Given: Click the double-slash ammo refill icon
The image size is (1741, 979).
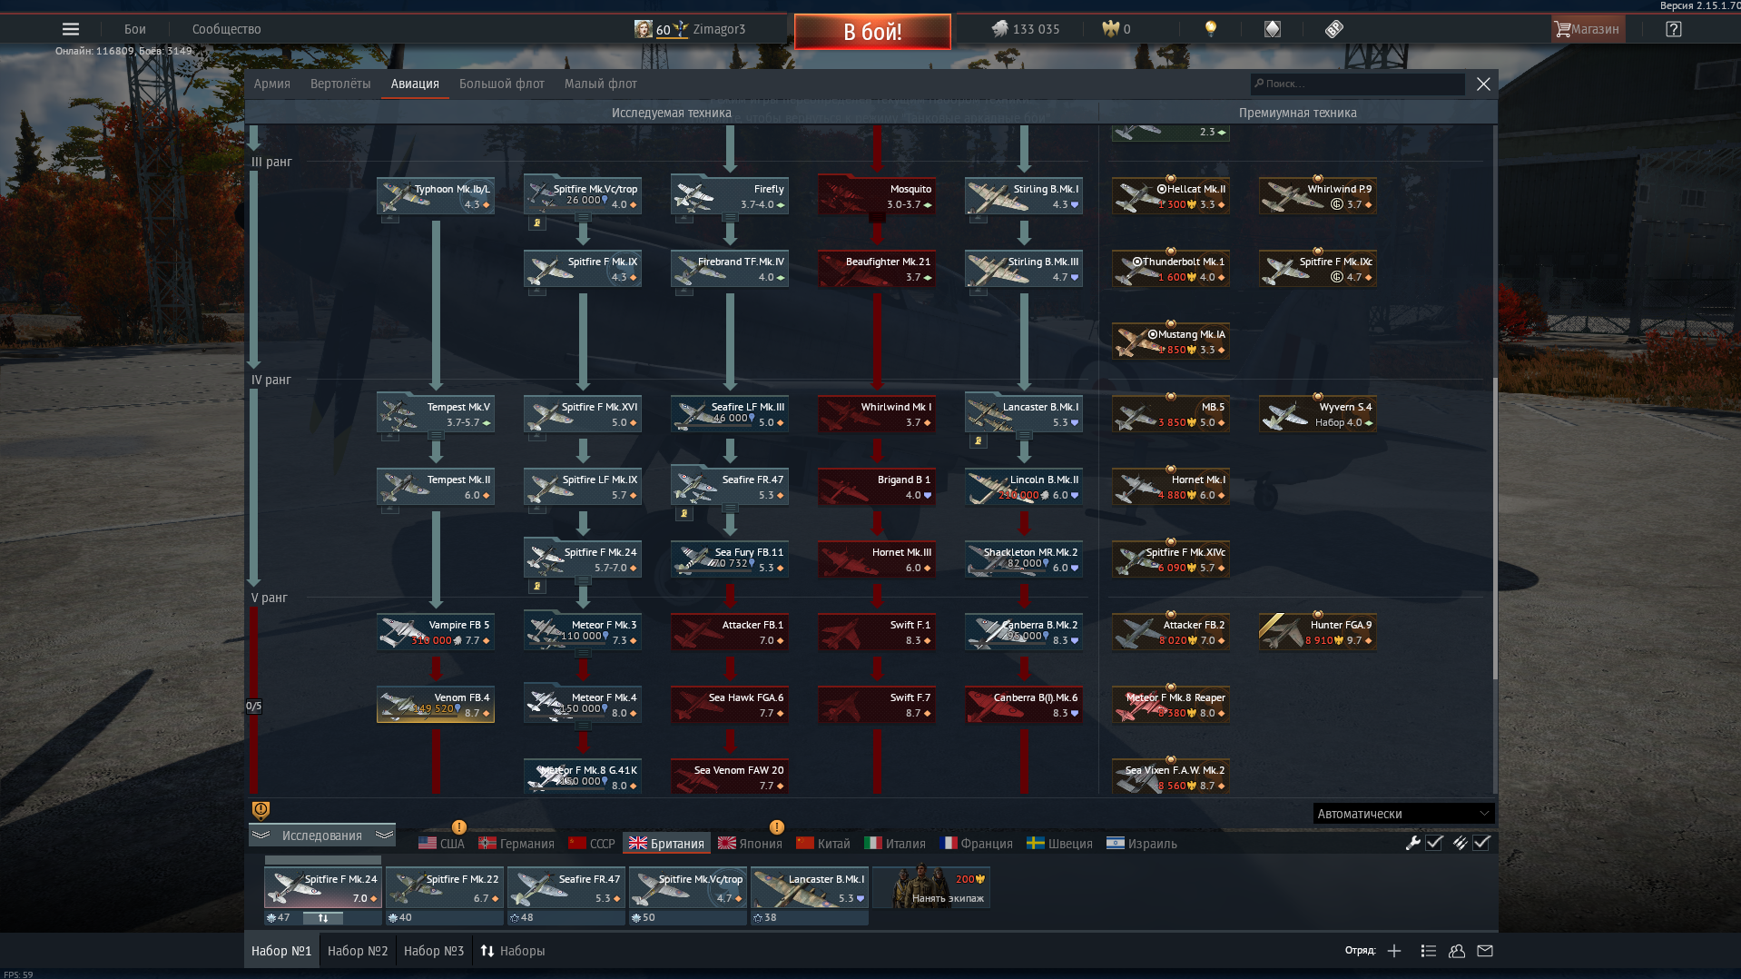Looking at the screenshot, I should 1460,843.
